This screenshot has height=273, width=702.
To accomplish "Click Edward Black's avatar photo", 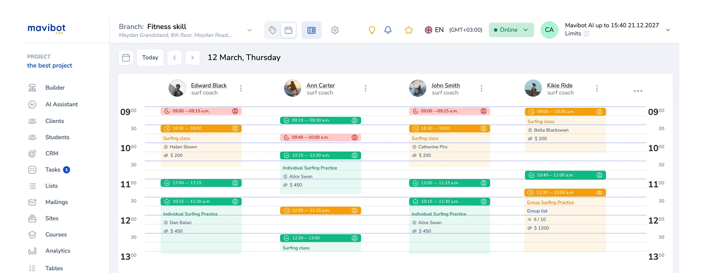I will click(177, 88).
